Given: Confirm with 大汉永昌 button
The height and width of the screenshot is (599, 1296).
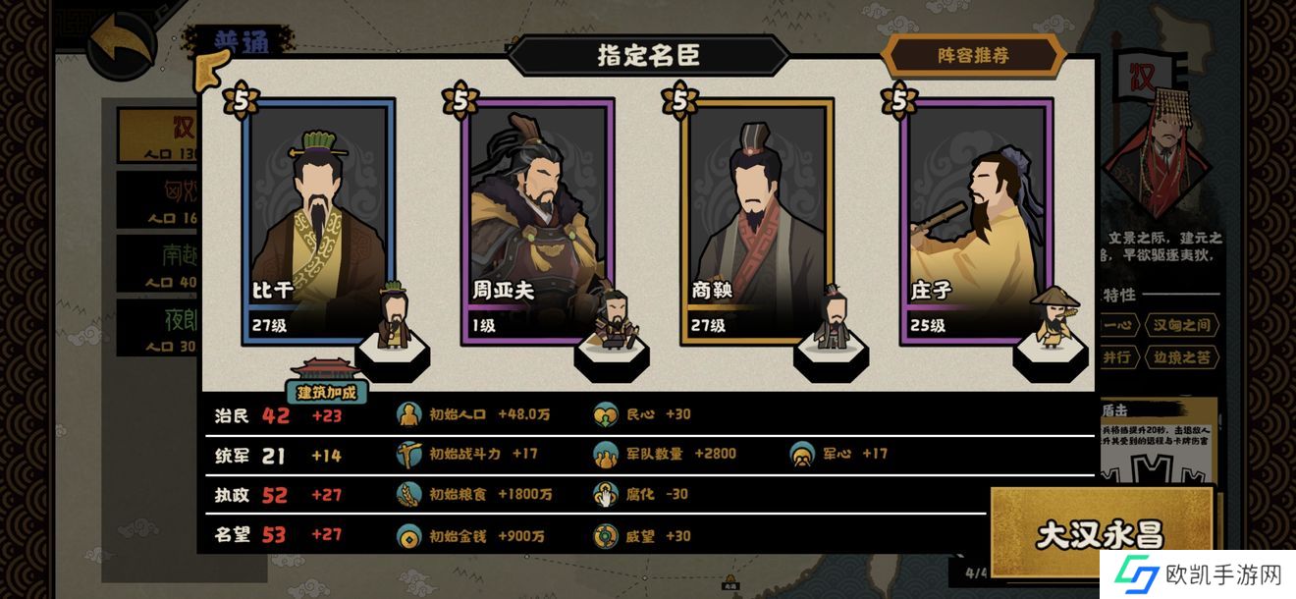Looking at the screenshot, I should [x=1100, y=534].
